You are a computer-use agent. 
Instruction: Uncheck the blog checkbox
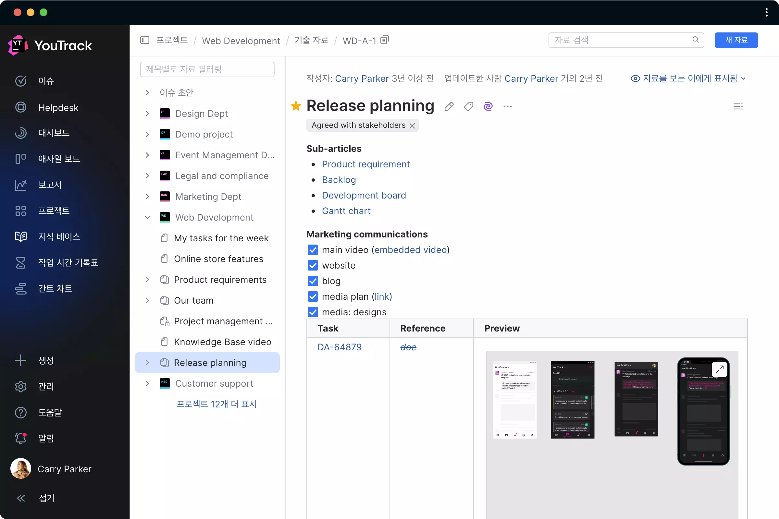point(313,281)
